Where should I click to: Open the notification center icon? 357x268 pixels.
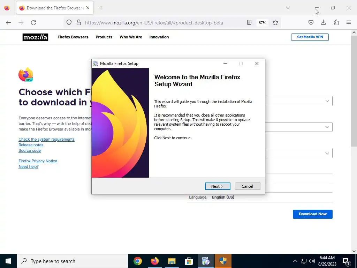[x=346, y=261]
